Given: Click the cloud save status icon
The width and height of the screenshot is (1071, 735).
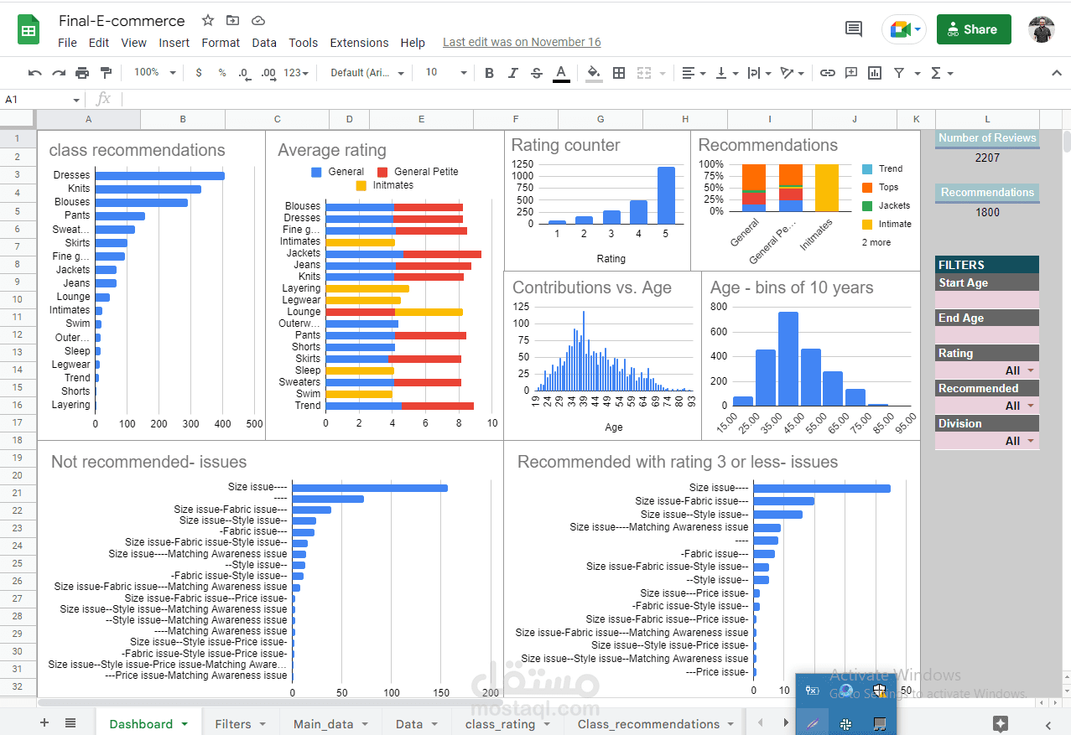Looking at the screenshot, I should [258, 20].
